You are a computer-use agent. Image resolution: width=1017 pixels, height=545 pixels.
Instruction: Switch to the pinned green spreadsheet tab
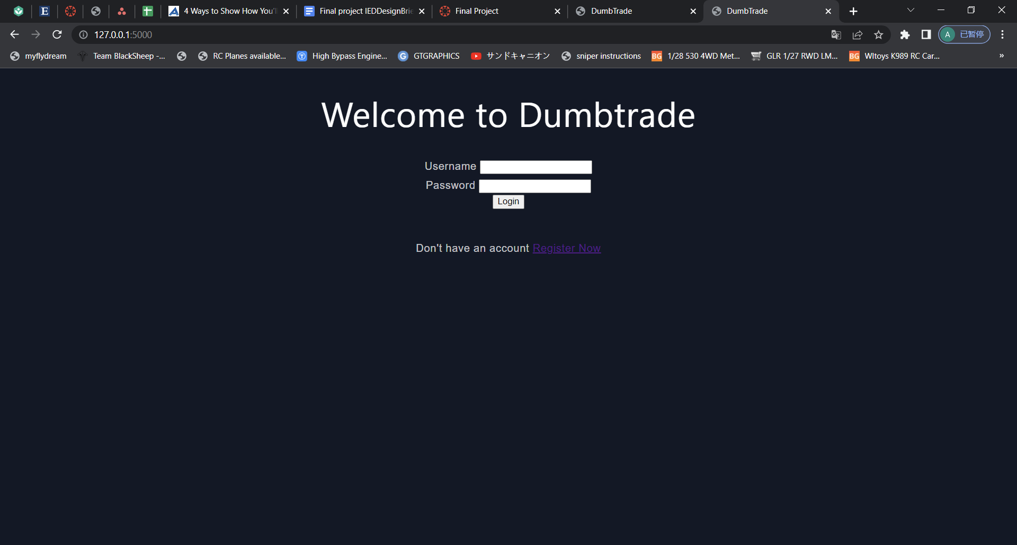148,11
